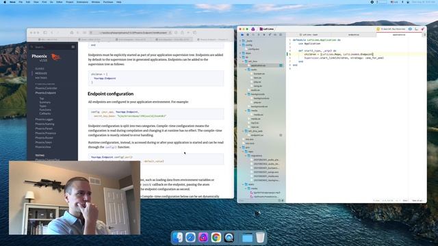
Task: Open Phoenix.Logger in docs sidebar
Action: click(44, 119)
